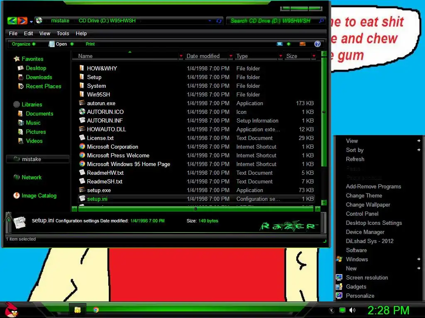Click the horizontal scrollbar in file list

[196, 209]
